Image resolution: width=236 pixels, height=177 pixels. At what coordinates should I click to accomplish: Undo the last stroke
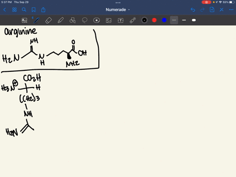[x=193, y=10]
